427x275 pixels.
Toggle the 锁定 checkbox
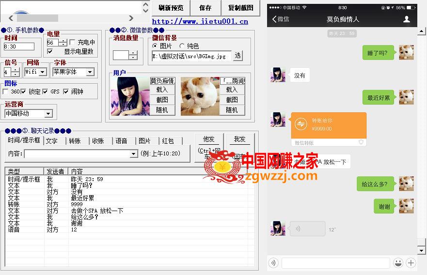23,92
